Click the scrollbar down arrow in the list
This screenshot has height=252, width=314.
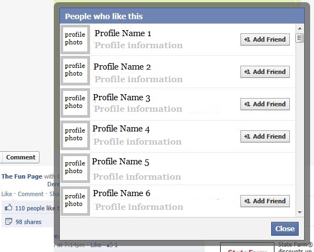pos(300,212)
